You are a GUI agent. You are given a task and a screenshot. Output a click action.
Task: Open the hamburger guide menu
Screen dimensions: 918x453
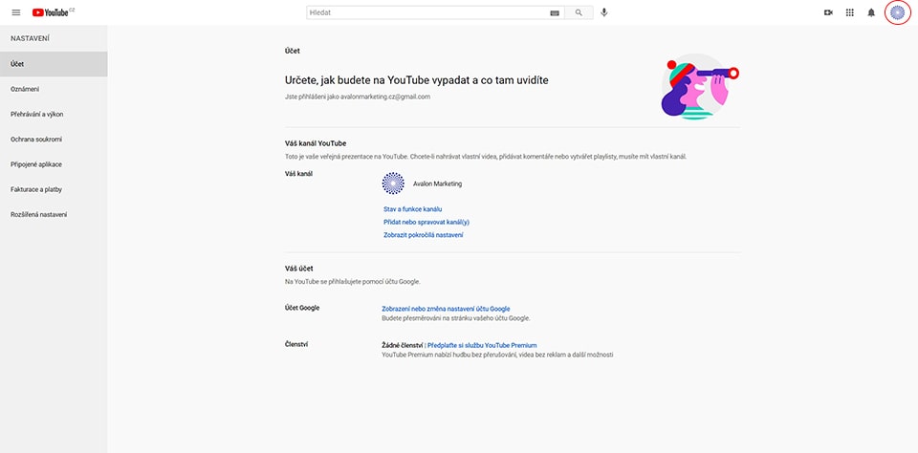(x=16, y=12)
